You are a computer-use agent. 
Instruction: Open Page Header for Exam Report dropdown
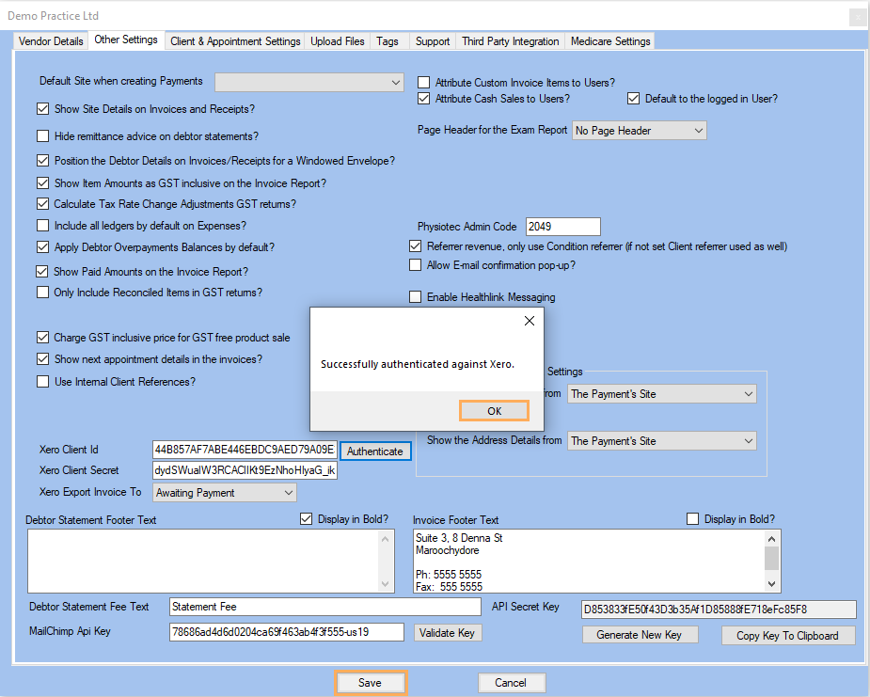[639, 131]
